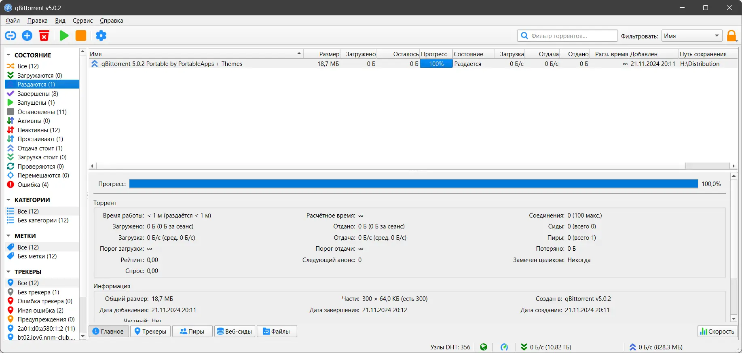Click download speed '0 Б/с (10,82 ГБ)'
The height and width of the screenshot is (353, 742).
pos(546,347)
